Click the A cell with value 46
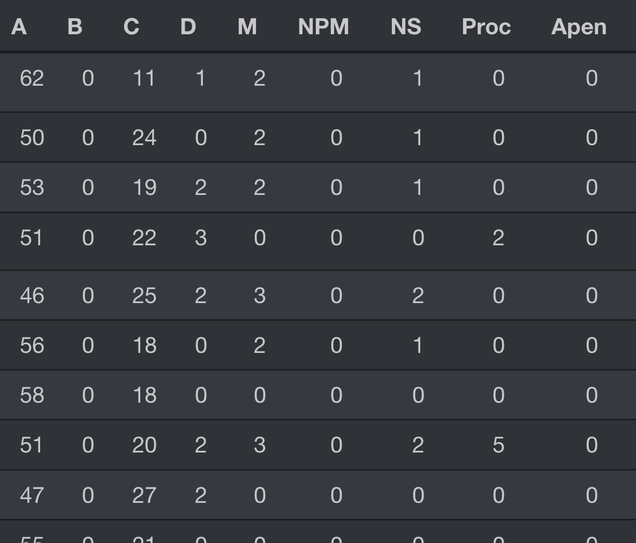The image size is (636, 543). coord(32,296)
